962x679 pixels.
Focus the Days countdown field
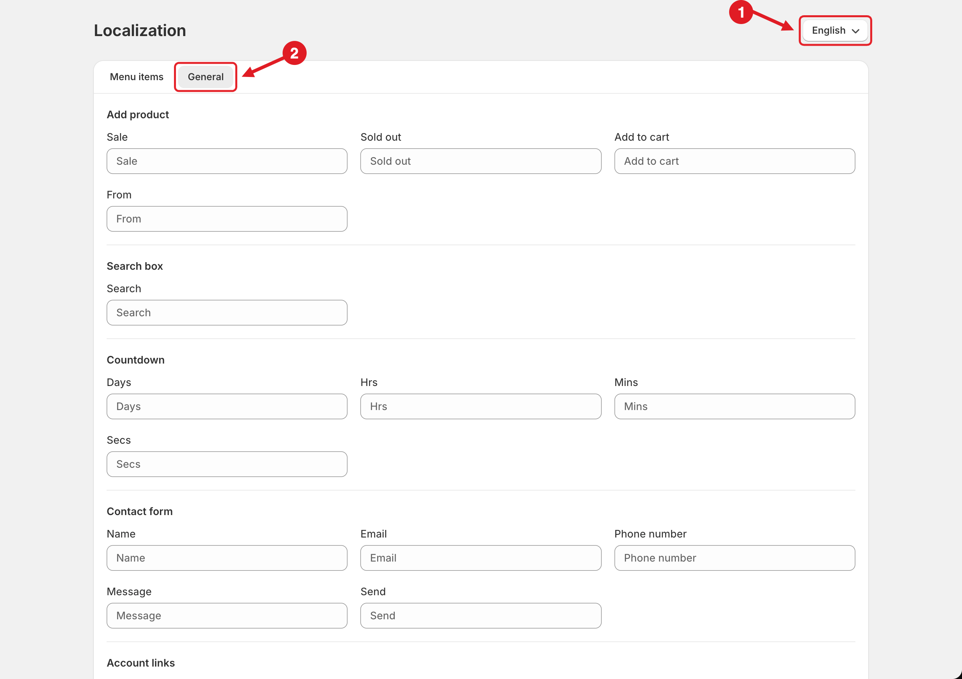(227, 406)
